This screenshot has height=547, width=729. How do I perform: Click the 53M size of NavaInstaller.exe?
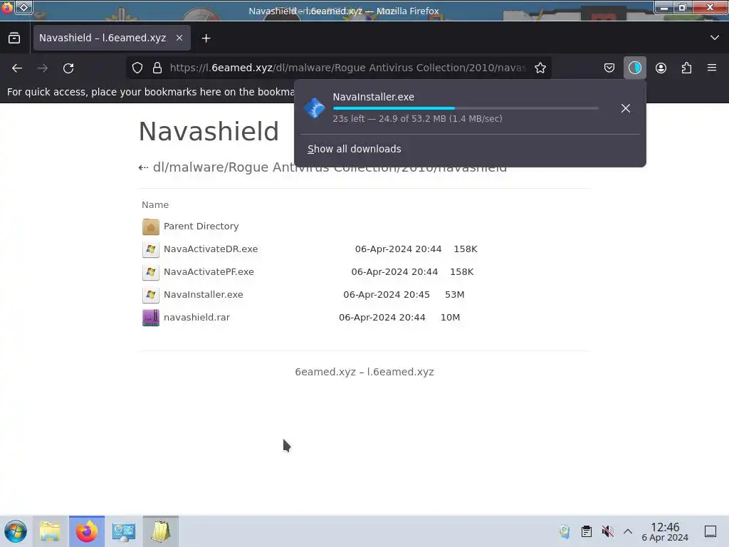click(455, 294)
